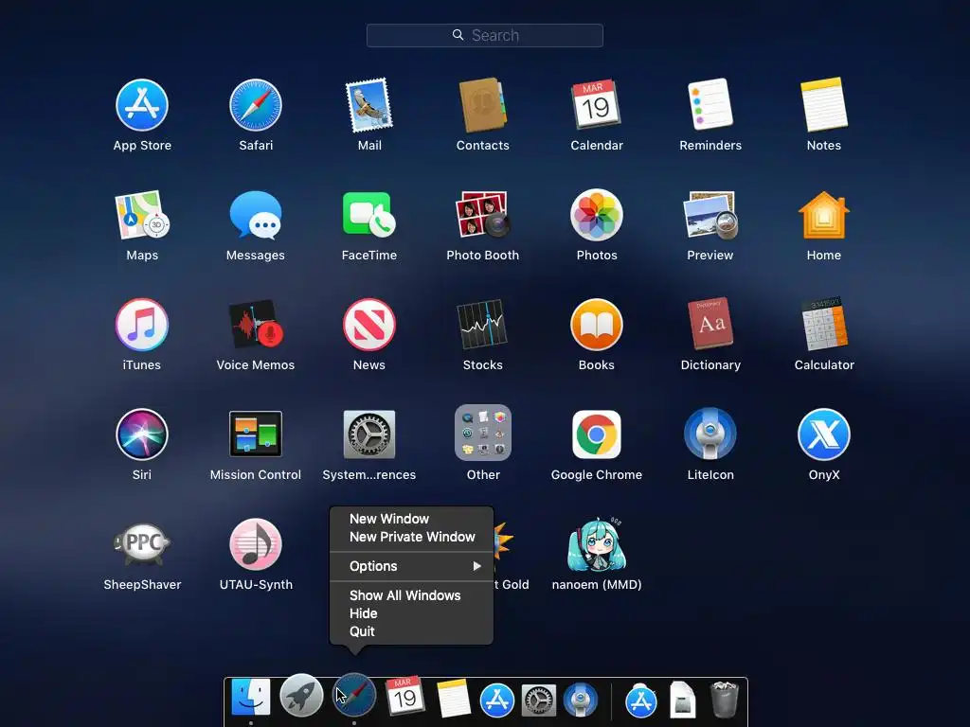Launch the Home app
The width and height of the screenshot is (970, 727).
coord(824,215)
